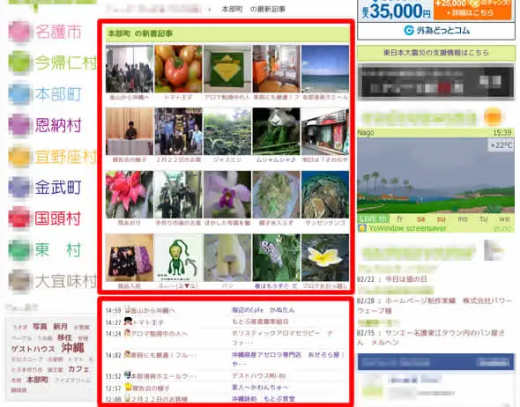Click the red icon beside 国頭村

click(x=19, y=218)
